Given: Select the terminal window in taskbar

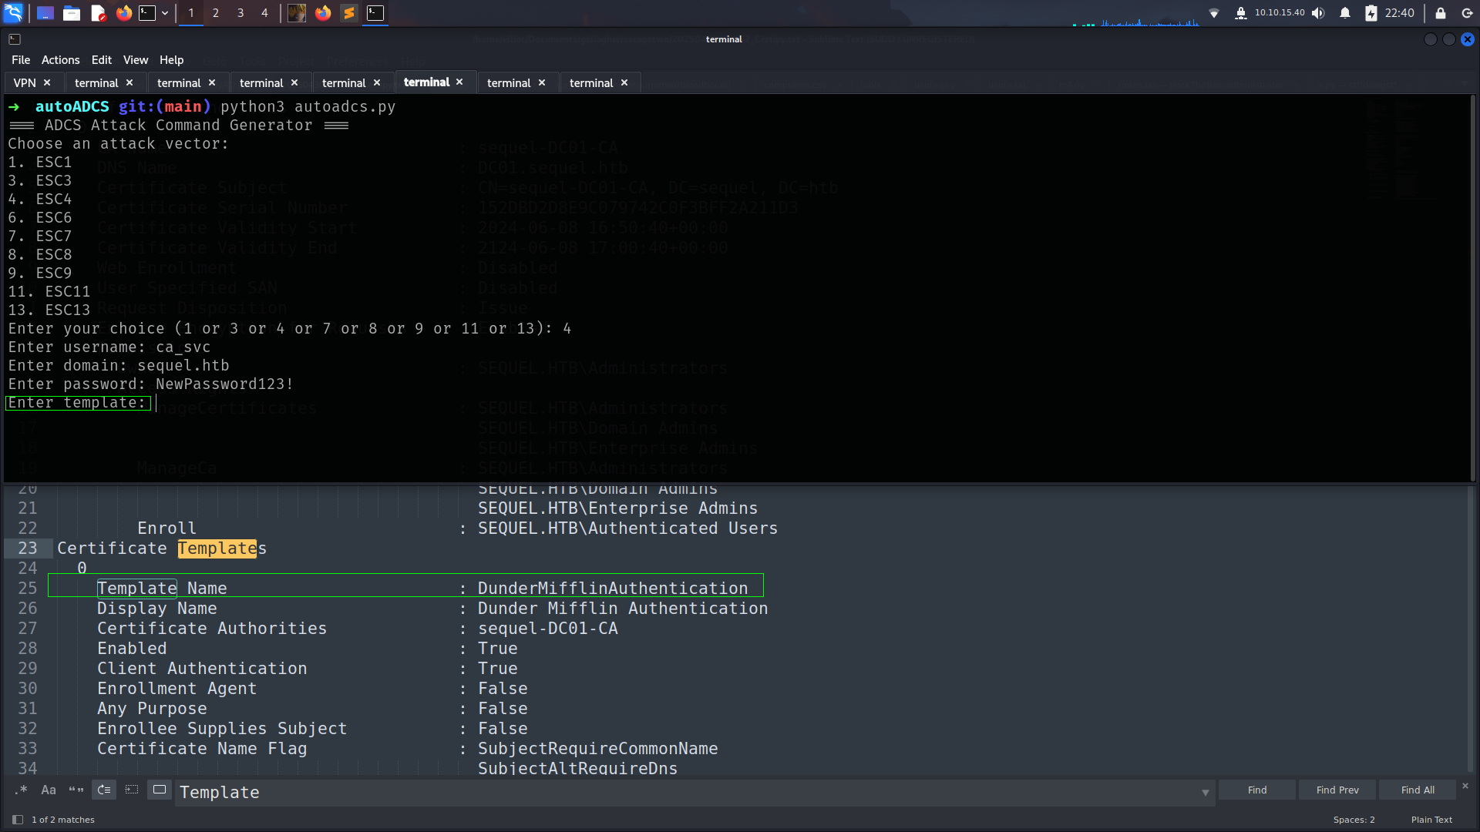Looking at the screenshot, I should pyautogui.click(x=375, y=13).
